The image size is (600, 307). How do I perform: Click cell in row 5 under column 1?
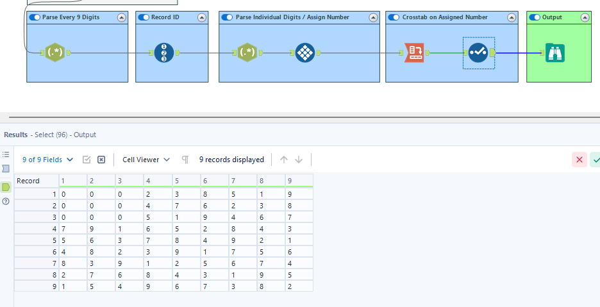coord(73,240)
